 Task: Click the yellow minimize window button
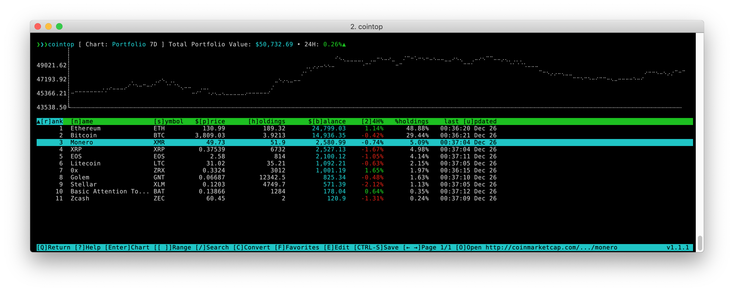pos(49,26)
